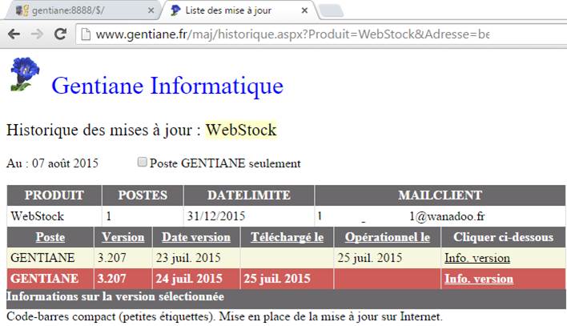Click the page icon in the address bar
The height and width of the screenshot is (326, 567).
(x=86, y=34)
